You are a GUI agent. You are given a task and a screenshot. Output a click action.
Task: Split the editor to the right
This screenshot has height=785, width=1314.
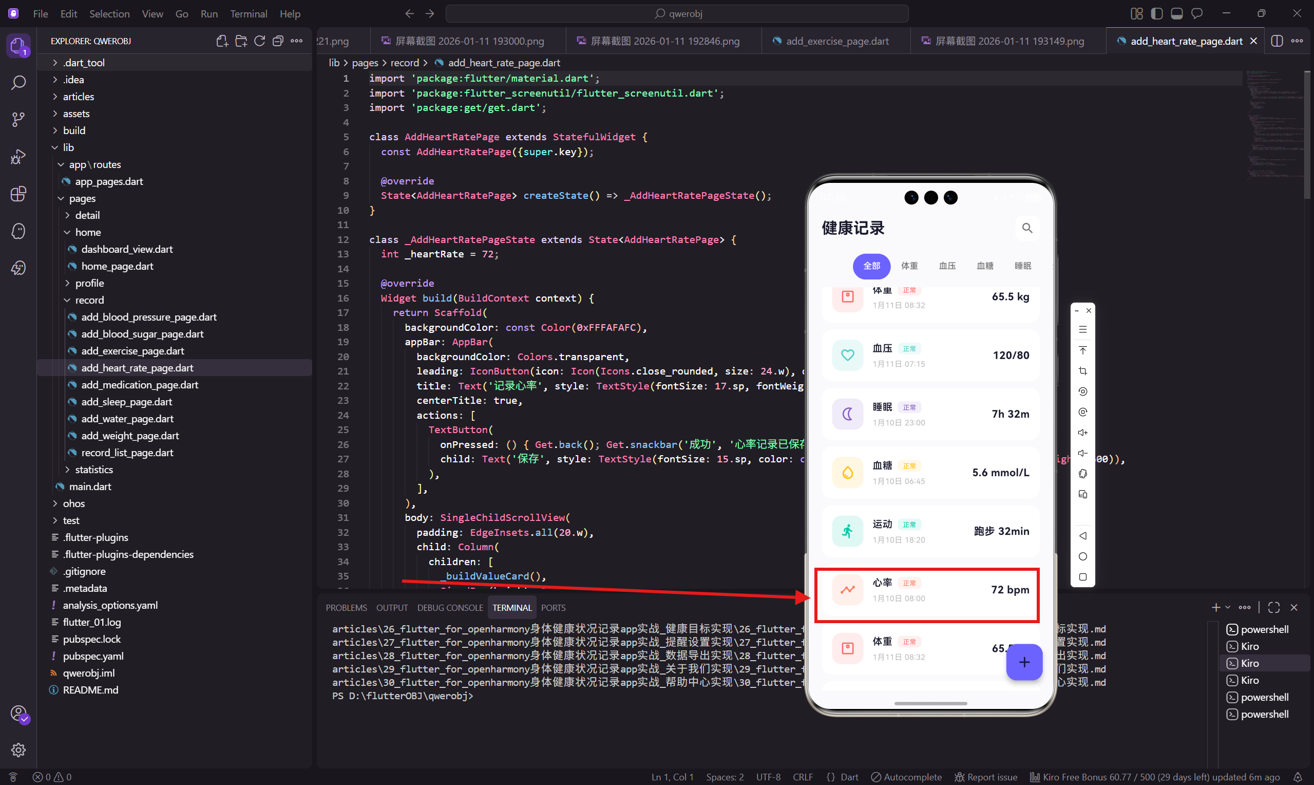1277,41
